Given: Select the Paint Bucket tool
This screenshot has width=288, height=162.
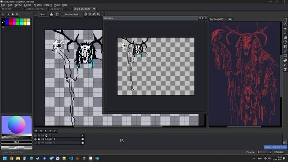Looking at the screenshot, I should point(285,47).
